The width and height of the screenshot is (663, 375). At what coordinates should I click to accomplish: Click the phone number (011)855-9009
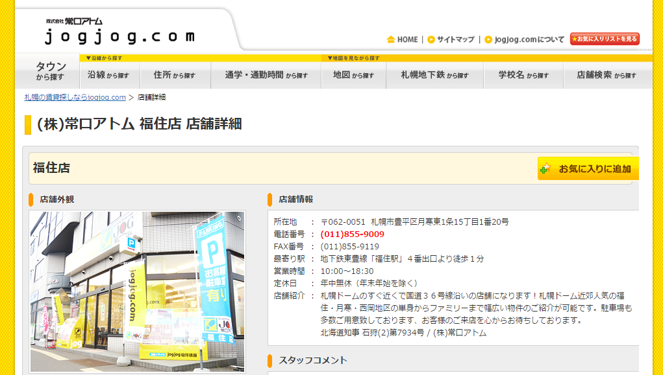352,234
